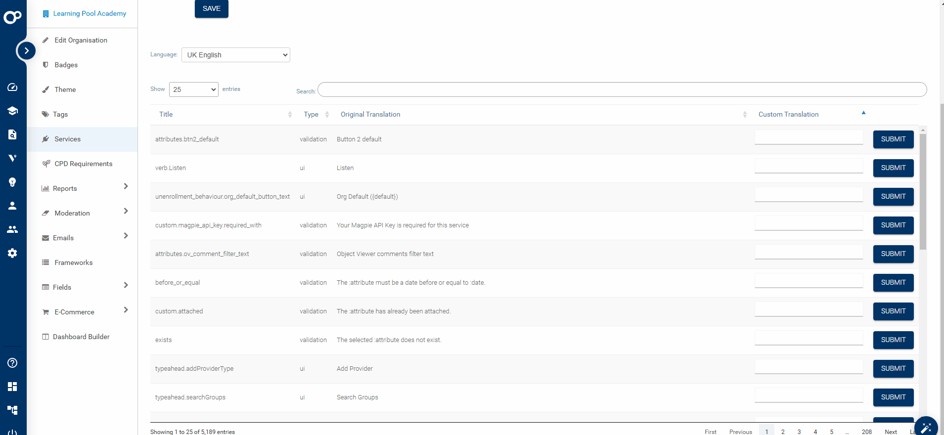Open the dashboard speedometer icon in the sidebar

pos(12,87)
